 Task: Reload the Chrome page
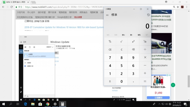click(12, 7)
